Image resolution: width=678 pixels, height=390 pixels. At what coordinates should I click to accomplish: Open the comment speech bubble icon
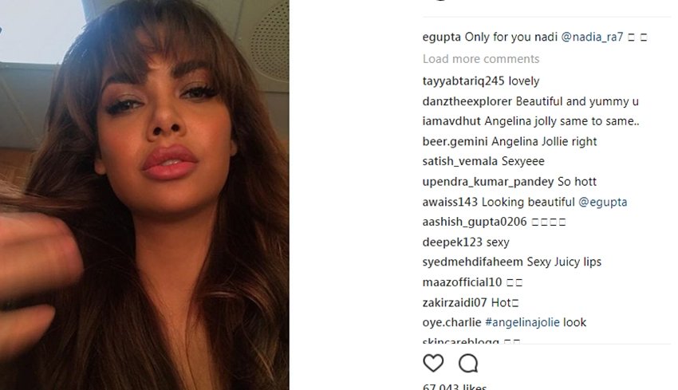click(x=468, y=363)
